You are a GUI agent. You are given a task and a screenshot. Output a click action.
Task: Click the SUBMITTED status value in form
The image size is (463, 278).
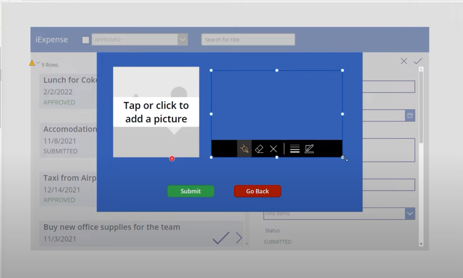[x=277, y=242]
